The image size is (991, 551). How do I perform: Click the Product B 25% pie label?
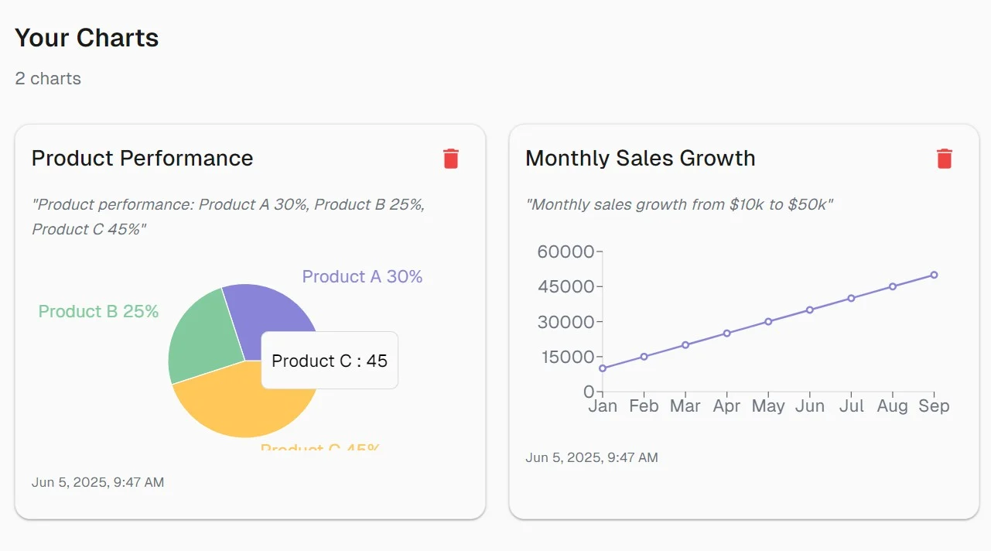(x=98, y=311)
